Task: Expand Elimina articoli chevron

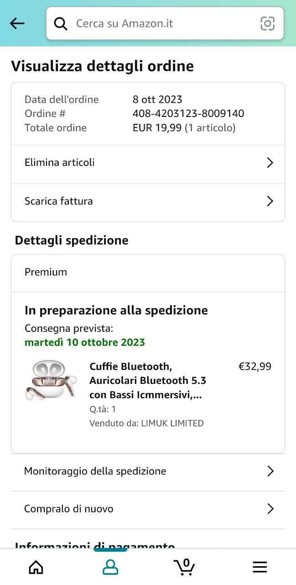Action: (270, 163)
